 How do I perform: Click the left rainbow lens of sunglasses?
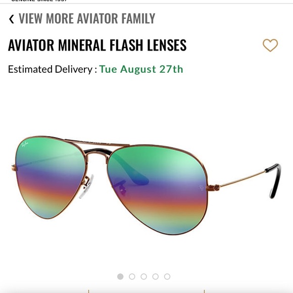point(50,177)
